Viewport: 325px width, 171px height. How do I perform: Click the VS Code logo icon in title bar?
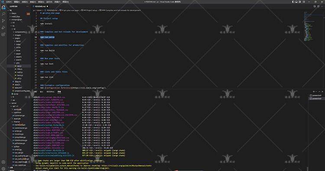[3, 2]
